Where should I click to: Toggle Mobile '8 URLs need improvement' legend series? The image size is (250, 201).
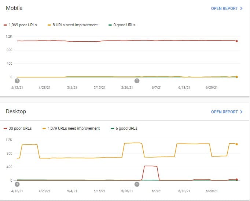75,25
